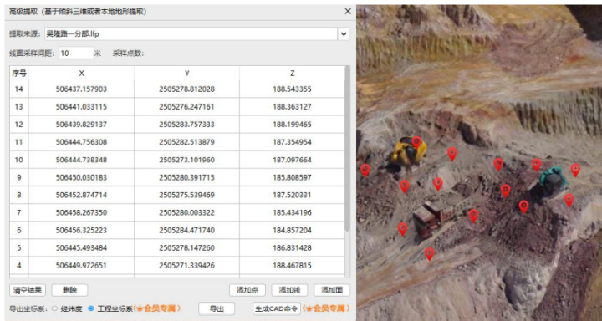
Task: Select the bottommost red pin marker
Action: [429, 253]
